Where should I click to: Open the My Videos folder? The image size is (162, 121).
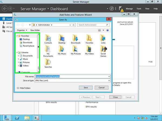(89, 50)
